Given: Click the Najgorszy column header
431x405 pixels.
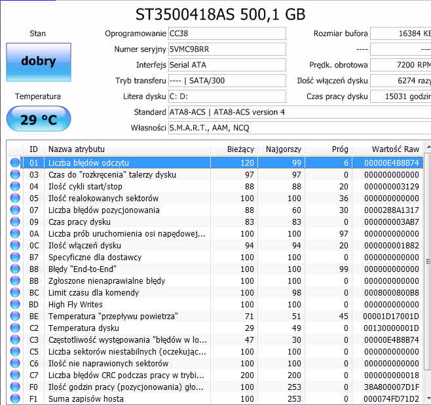Looking at the screenshot, I should point(282,149).
